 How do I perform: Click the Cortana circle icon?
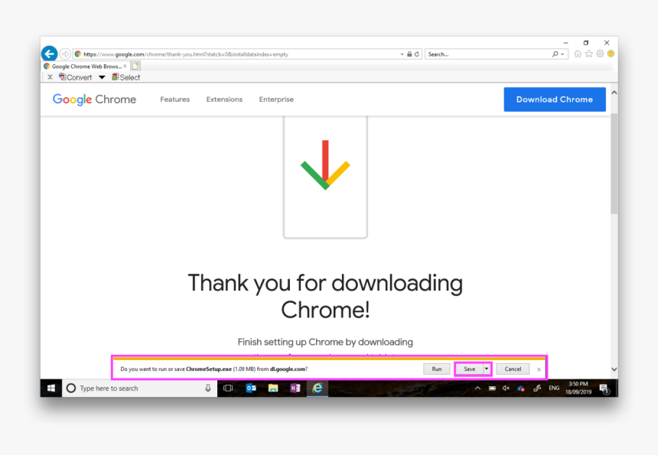pyautogui.click(x=71, y=388)
